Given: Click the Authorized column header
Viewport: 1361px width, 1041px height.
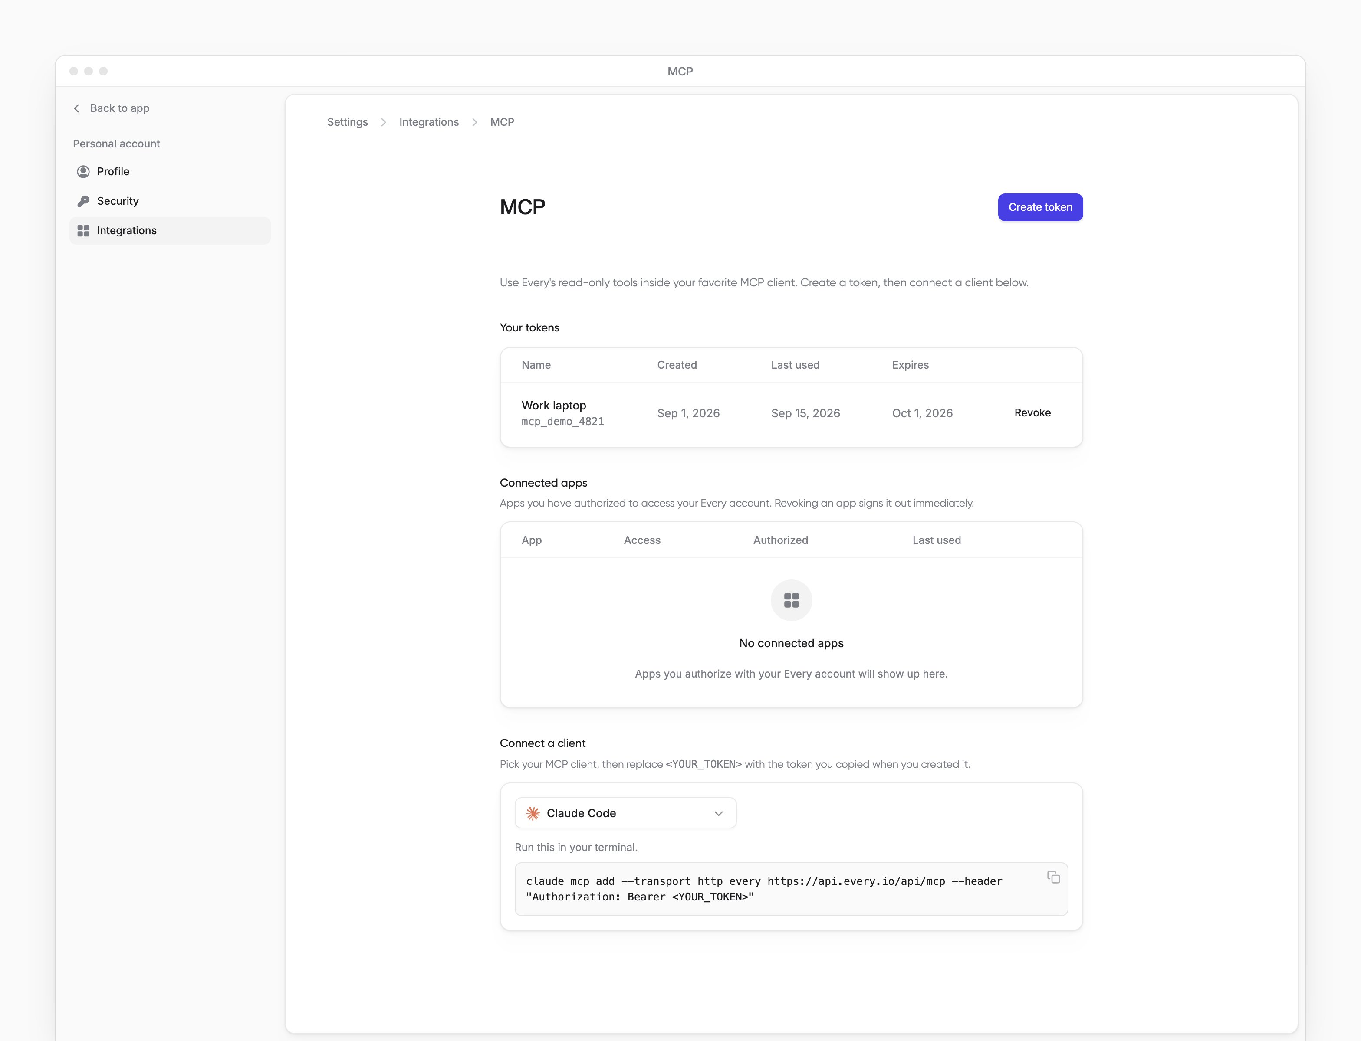Looking at the screenshot, I should point(781,540).
